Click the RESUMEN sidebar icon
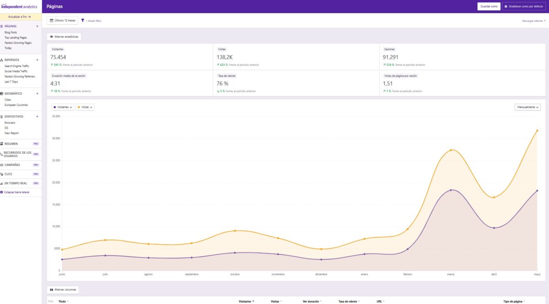This screenshot has height=304, width=549. 2,143
